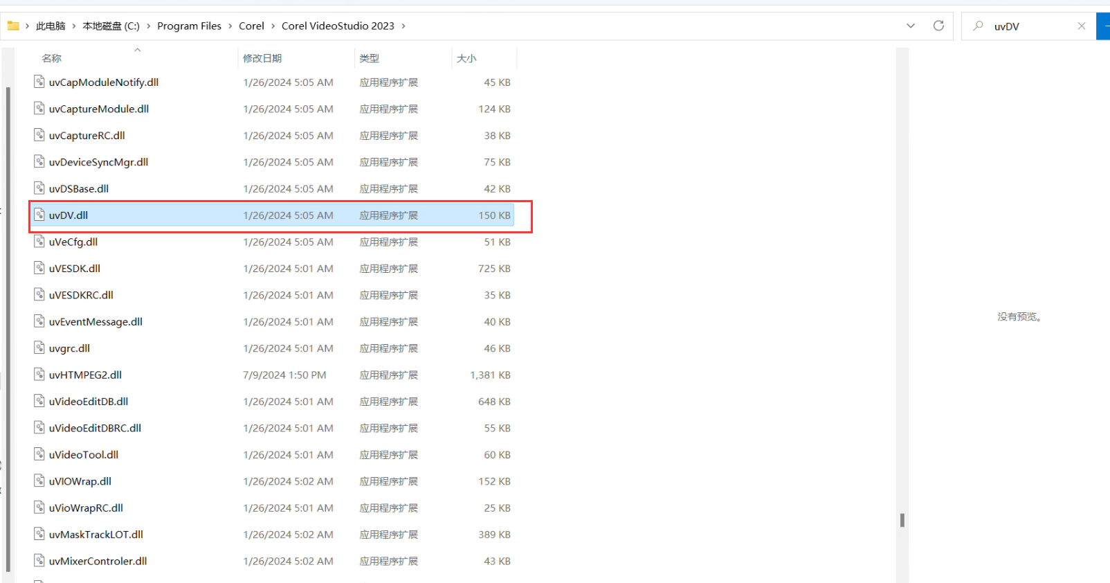
Task: Expand chevron after Program Files breadcrumb
Action: pos(230,26)
